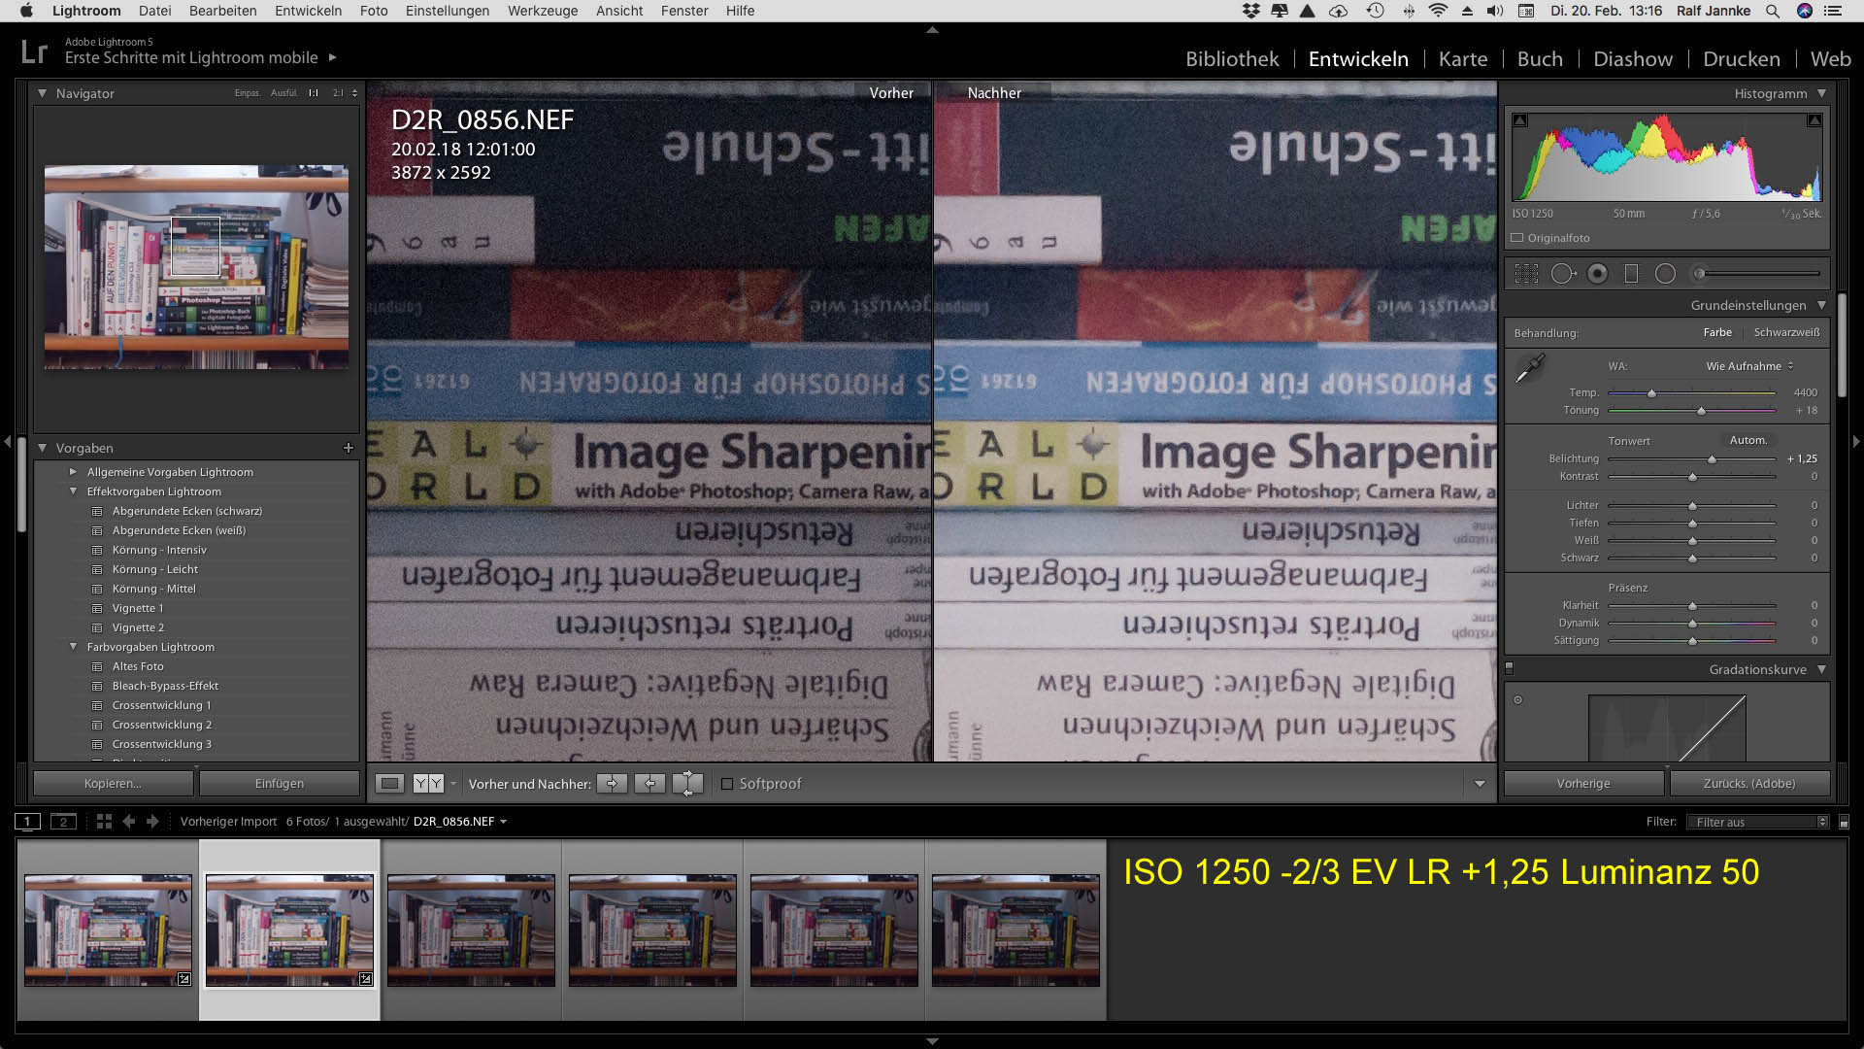The image size is (1864, 1049).
Task: Click the Kopieren... button
Action: coord(113,784)
